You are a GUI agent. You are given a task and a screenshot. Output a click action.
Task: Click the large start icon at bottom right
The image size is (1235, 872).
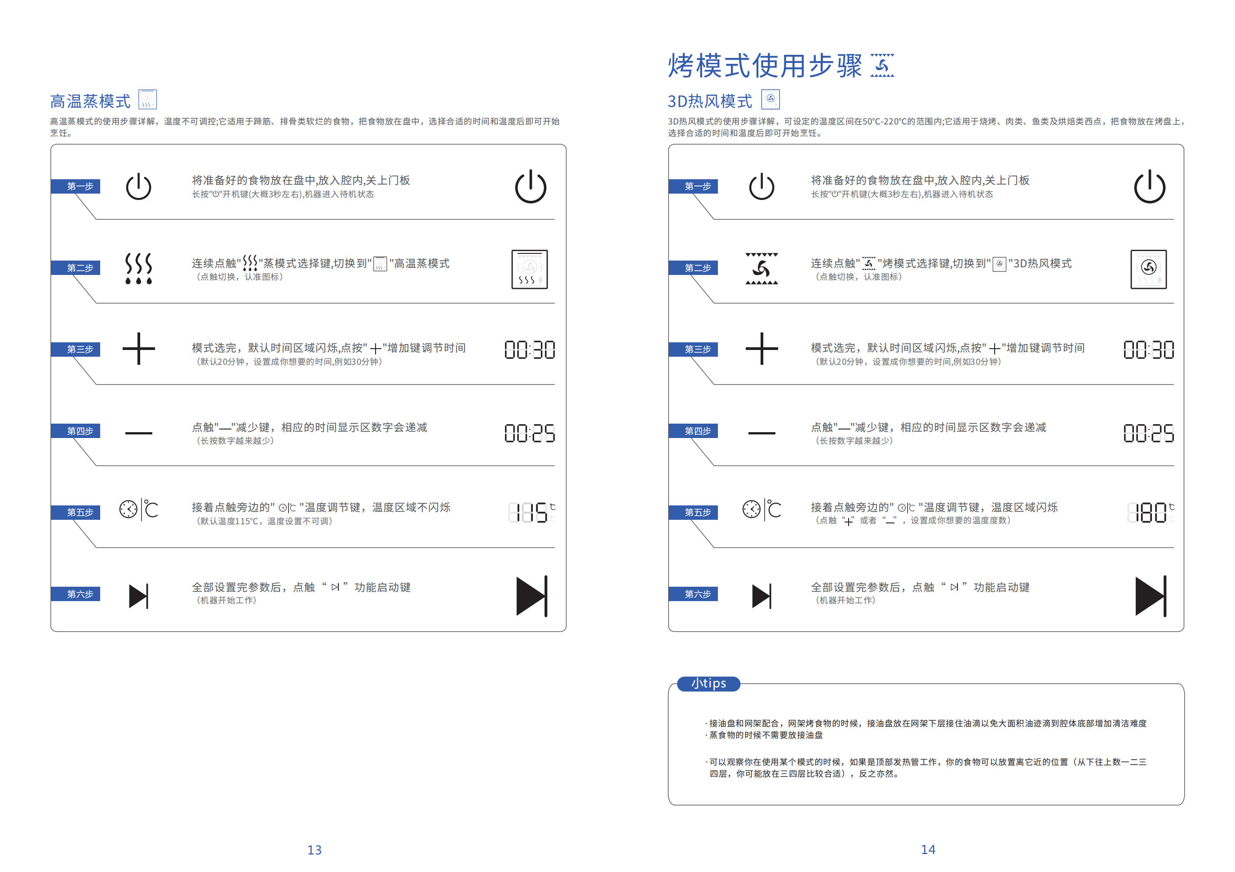click(x=1150, y=596)
